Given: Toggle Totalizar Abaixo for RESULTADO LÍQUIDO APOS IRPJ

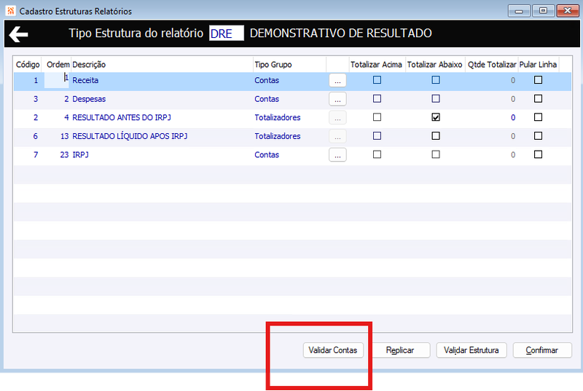Looking at the screenshot, I should 436,135.
